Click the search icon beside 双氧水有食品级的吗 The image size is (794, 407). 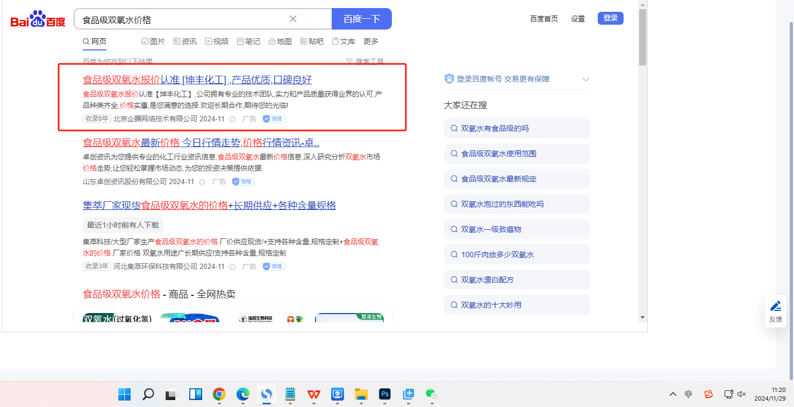point(454,128)
